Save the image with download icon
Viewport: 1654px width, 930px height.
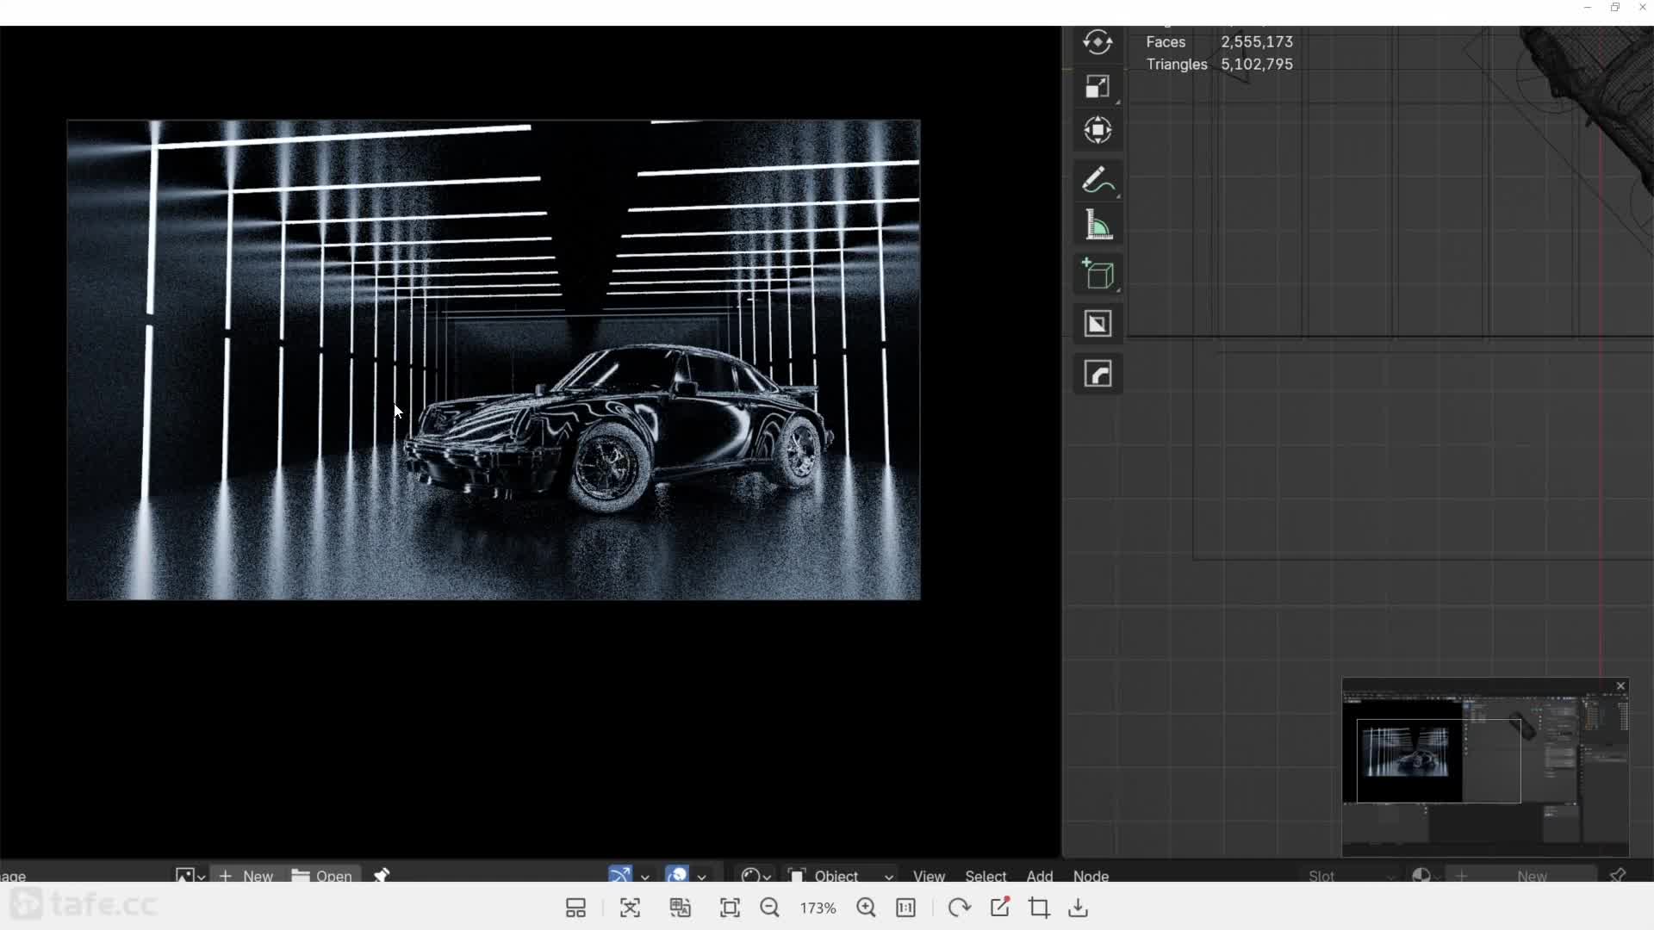pos(1078,908)
